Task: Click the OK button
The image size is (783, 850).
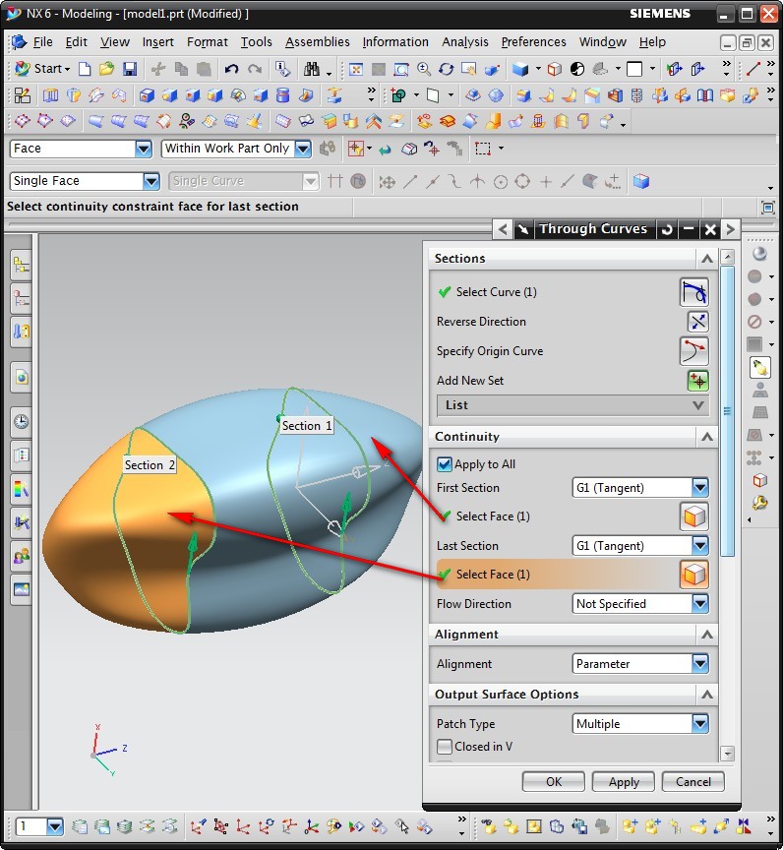Action: (x=553, y=782)
